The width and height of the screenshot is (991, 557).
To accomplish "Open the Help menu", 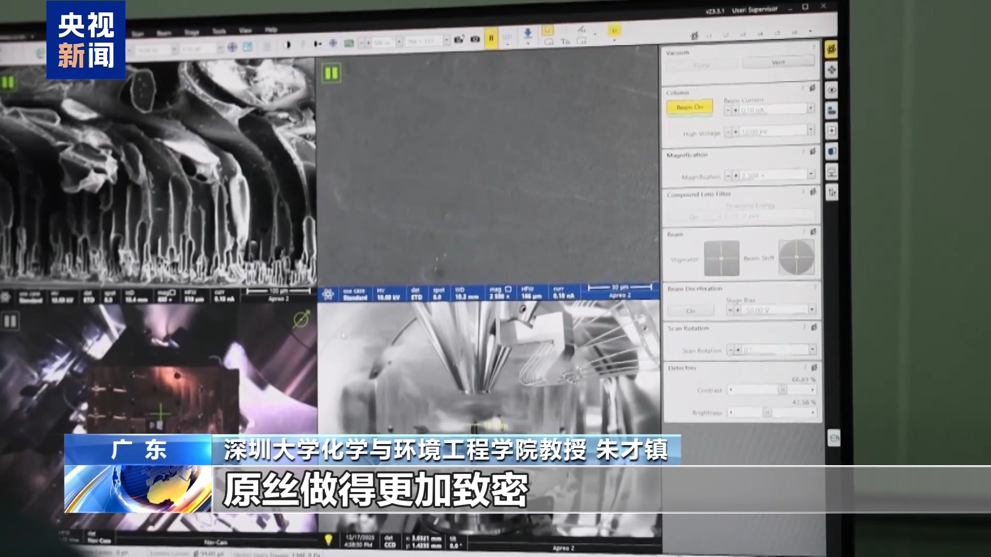I will pyautogui.click(x=271, y=30).
